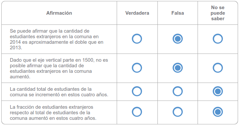Click the statement about total students incrementing

point(59,92)
